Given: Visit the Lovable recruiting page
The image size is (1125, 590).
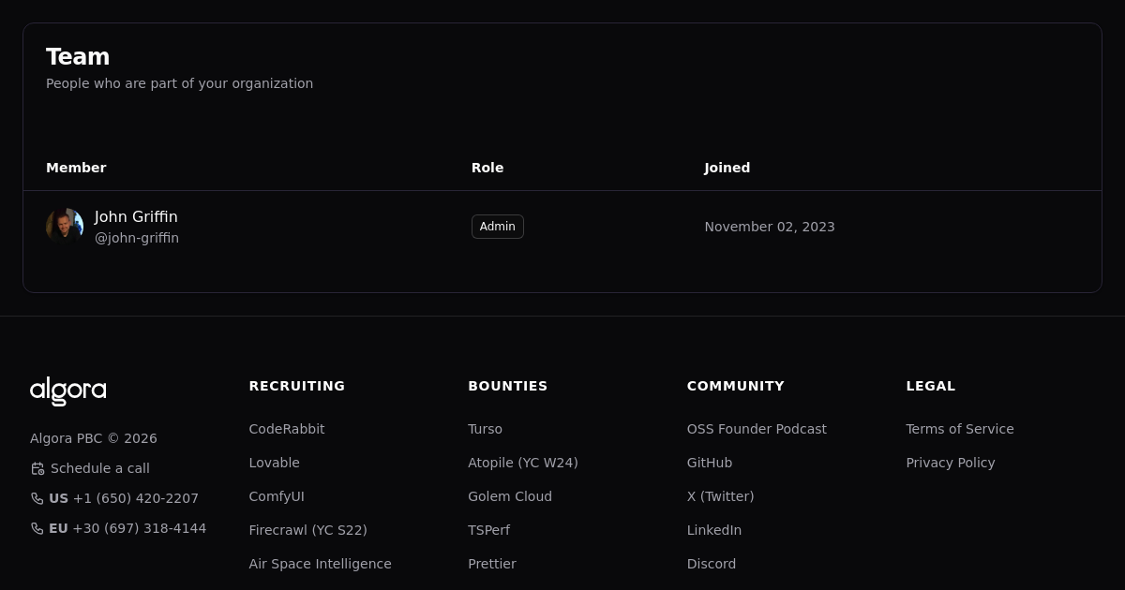Looking at the screenshot, I should point(274,463).
